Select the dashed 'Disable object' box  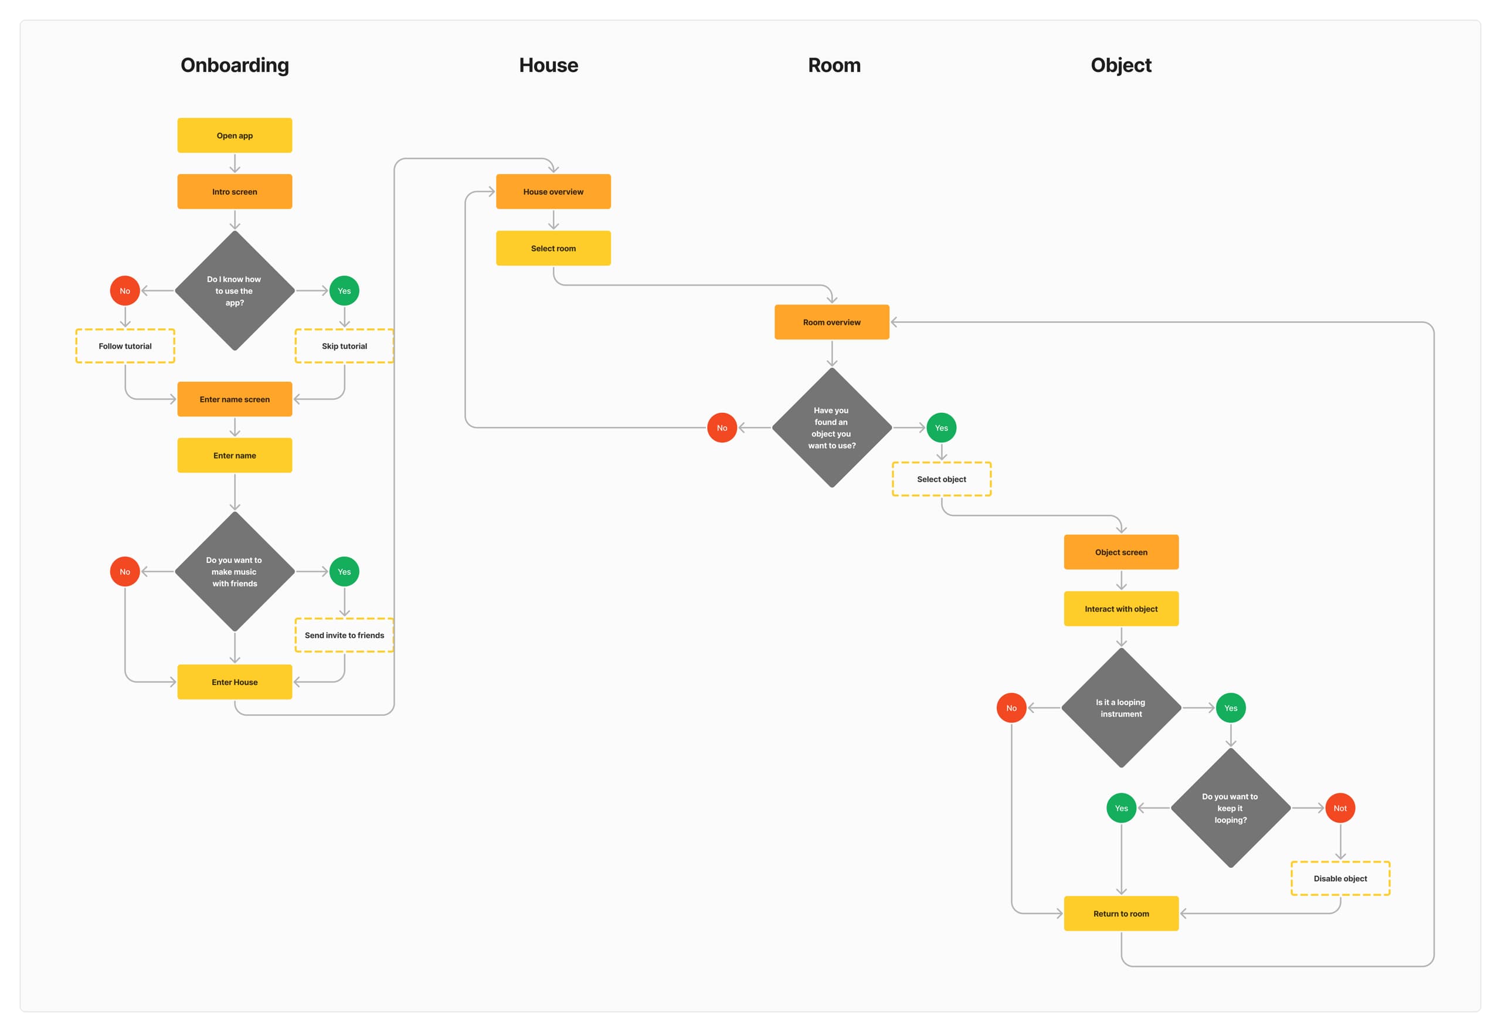point(1340,878)
